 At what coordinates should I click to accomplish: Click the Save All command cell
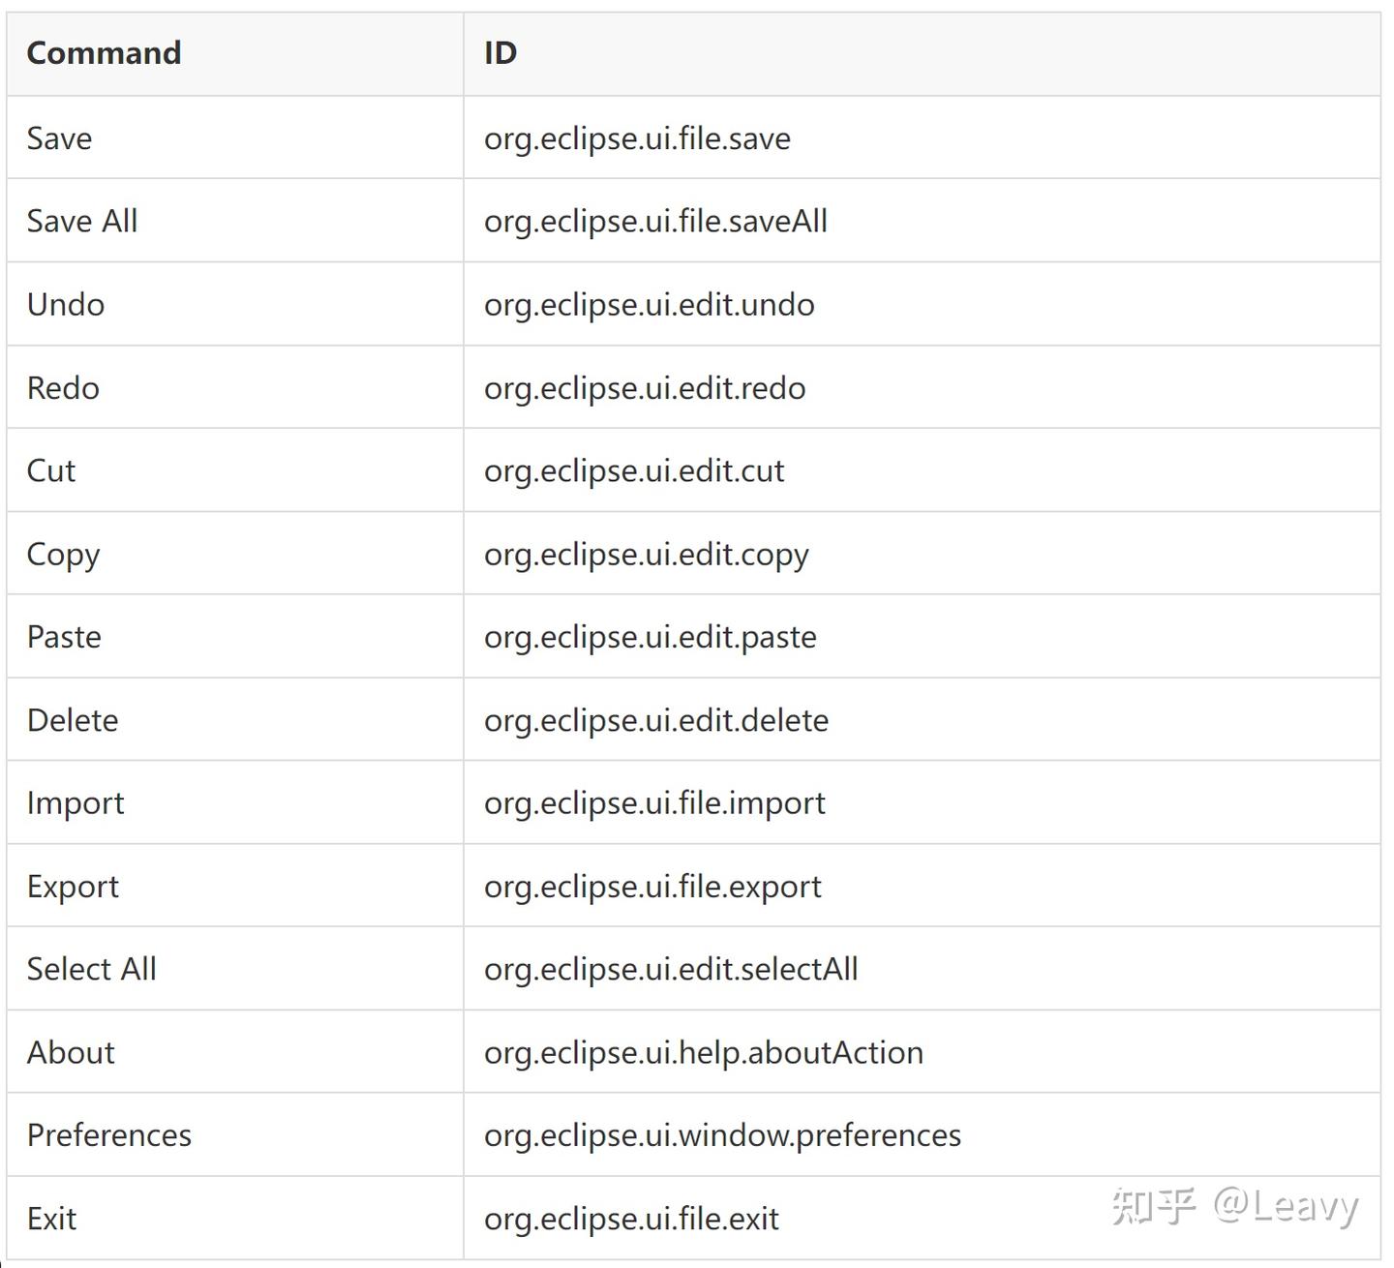(x=82, y=221)
